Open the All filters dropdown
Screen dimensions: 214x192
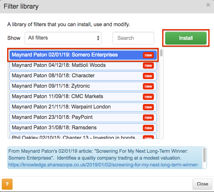(63, 38)
